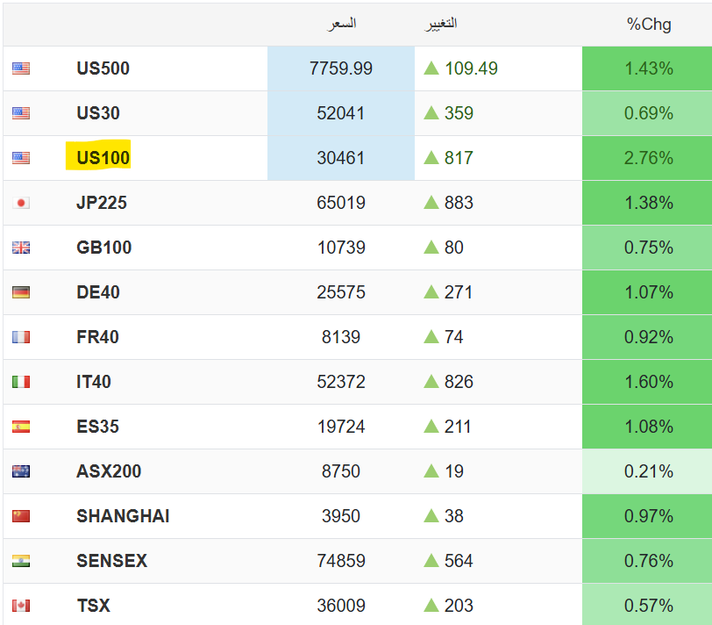Click the Japan flag icon for JP225
The image size is (712, 625).
[x=21, y=203]
